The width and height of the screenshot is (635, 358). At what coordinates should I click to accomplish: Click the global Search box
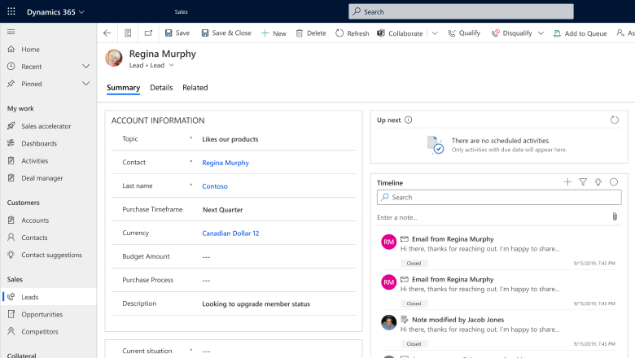click(x=461, y=11)
